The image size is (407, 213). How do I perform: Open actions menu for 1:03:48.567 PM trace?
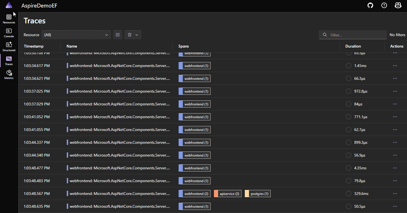[395, 194]
